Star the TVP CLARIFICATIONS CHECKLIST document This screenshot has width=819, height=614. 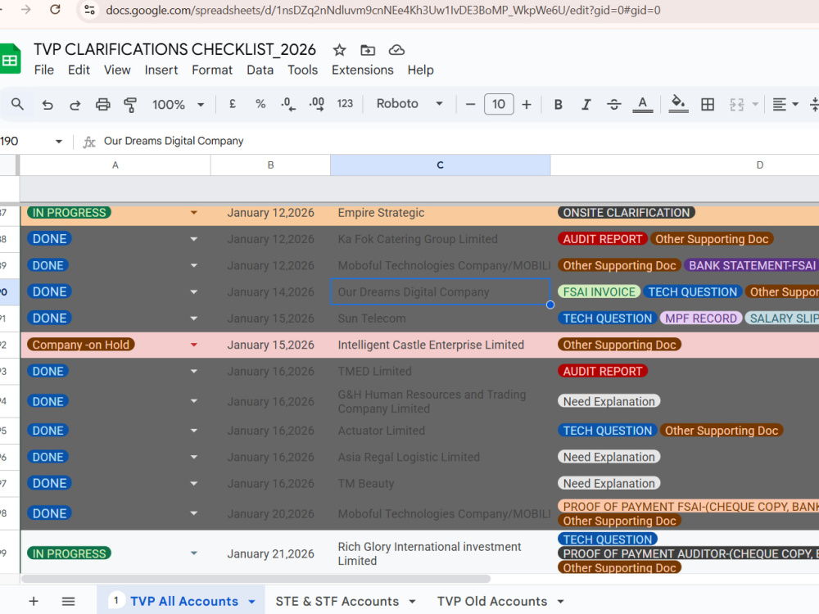tap(340, 50)
